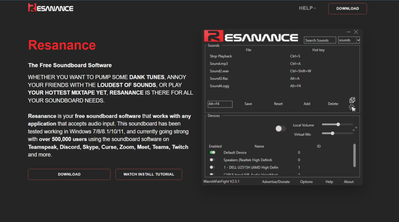Click Save to store the hotkey

(x=248, y=104)
